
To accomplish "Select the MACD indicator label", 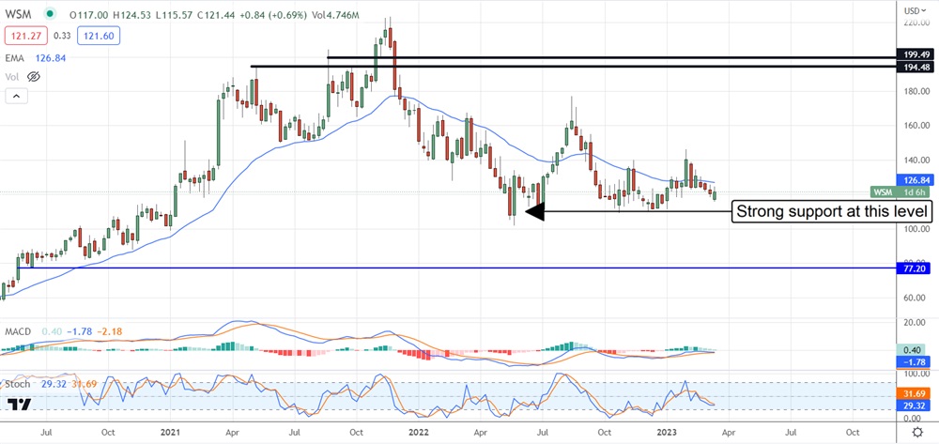I will click(18, 330).
